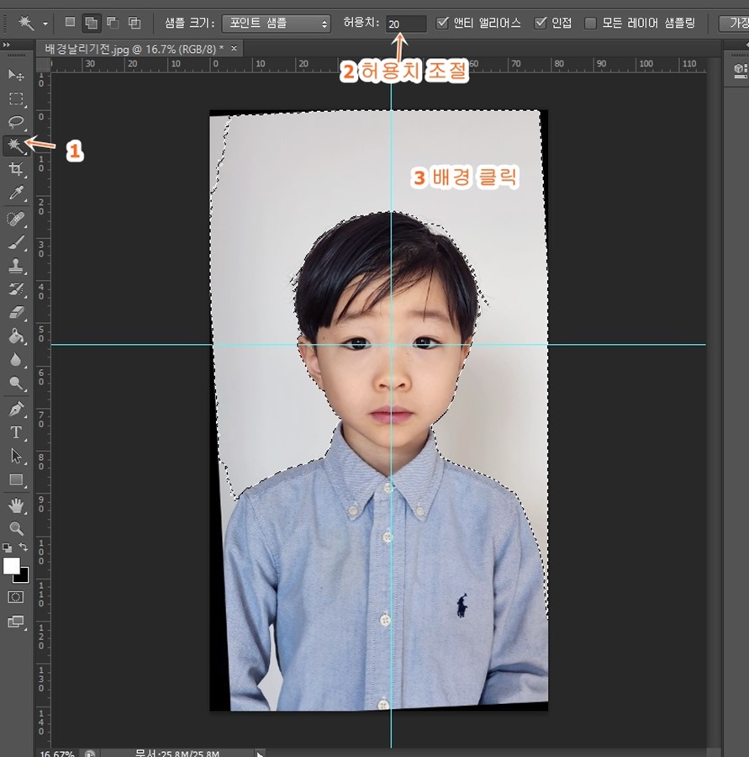This screenshot has height=757, width=749.
Task: Select the Blur tool
Action: (x=16, y=360)
